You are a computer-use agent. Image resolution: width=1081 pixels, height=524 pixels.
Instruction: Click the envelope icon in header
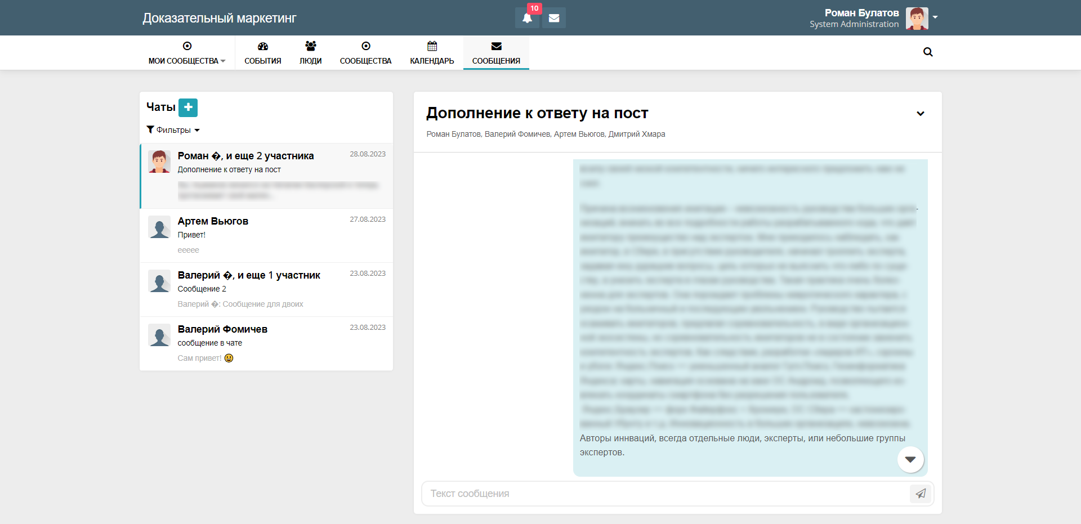(x=554, y=18)
